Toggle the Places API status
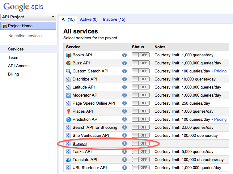This screenshot has height=174, width=233. pos(141,111)
